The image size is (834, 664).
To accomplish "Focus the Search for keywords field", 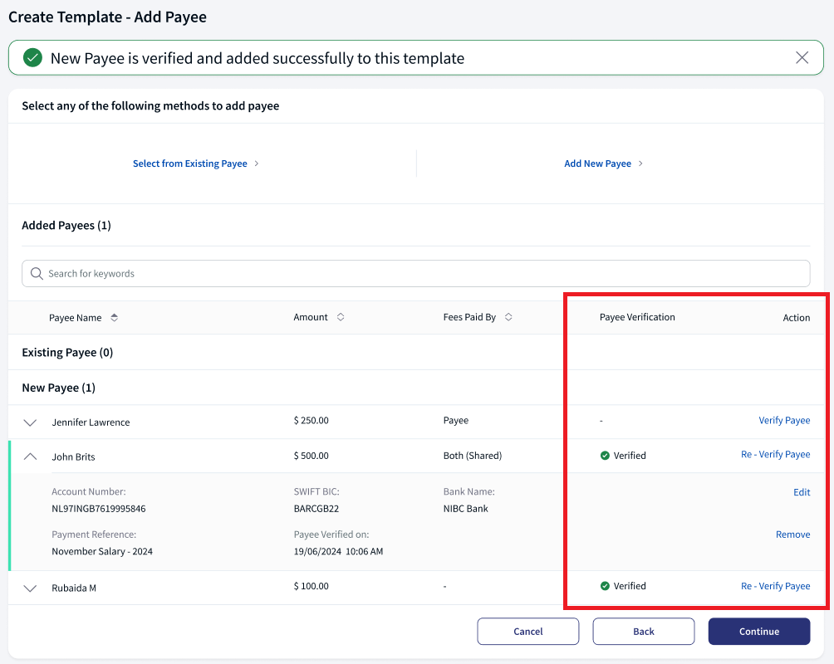I will 416,273.
